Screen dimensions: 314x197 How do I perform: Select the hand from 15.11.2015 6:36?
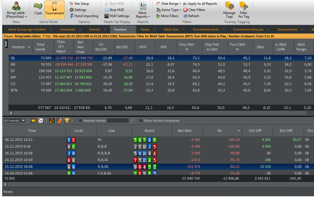click(x=158, y=146)
